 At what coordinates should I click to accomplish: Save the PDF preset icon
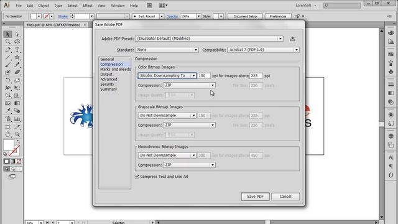click(x=293, y=39)
